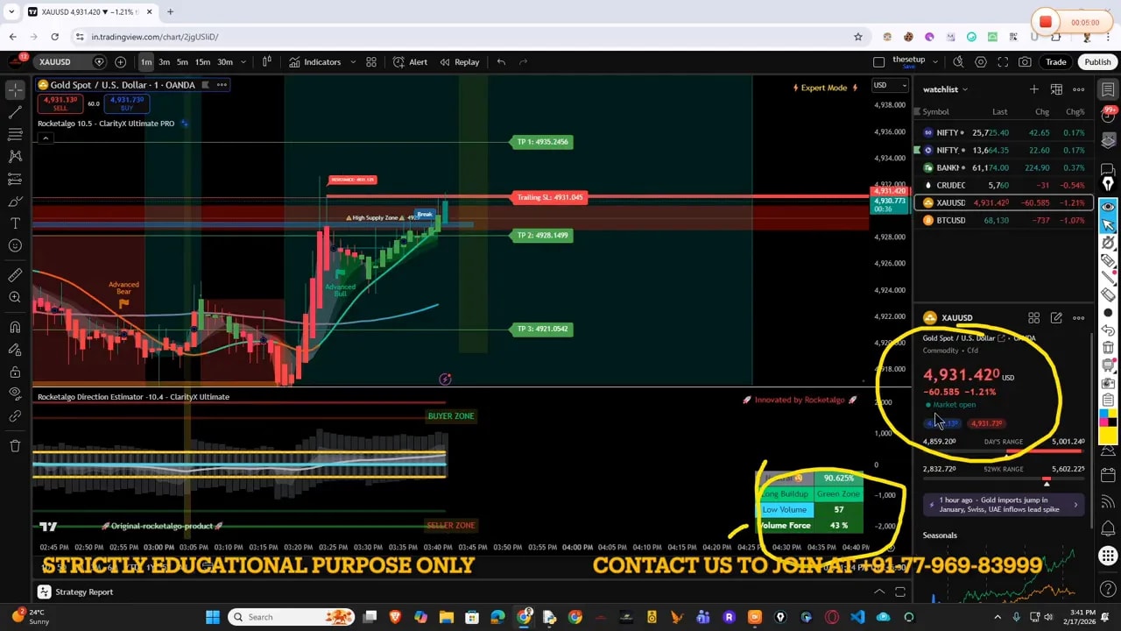This screenshot has height=631, width=1121.
Task: Open the candlestick chart style selector
Action: tap(267, 62)
